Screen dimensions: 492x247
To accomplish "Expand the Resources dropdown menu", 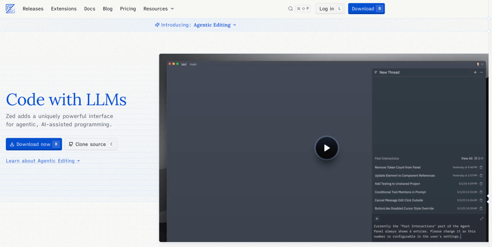I will (159, 9).
